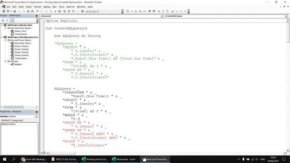Close the Project - VBAProject panel
The image size is (290, 163).
click(x=36, y=16)
